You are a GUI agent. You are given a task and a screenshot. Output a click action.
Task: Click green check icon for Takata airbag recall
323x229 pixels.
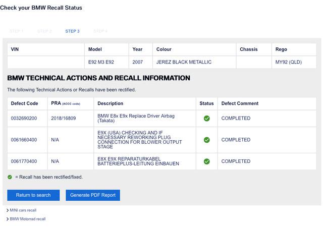(x=206, y=119)
